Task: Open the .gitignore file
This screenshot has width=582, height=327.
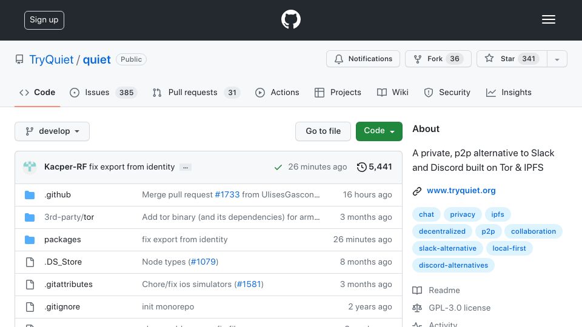Action: tap(62, 307)
